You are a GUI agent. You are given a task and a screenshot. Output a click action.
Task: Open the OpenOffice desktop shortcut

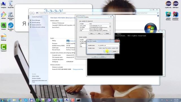click(11, 27)
